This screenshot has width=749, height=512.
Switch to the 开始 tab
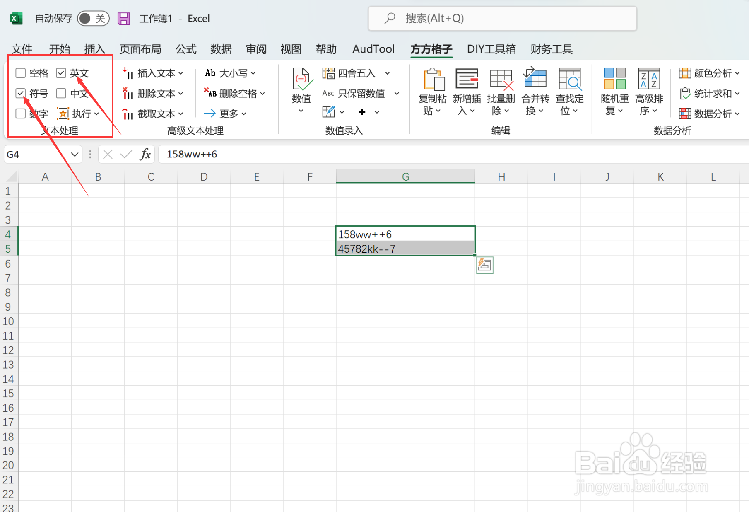point(60,49)
